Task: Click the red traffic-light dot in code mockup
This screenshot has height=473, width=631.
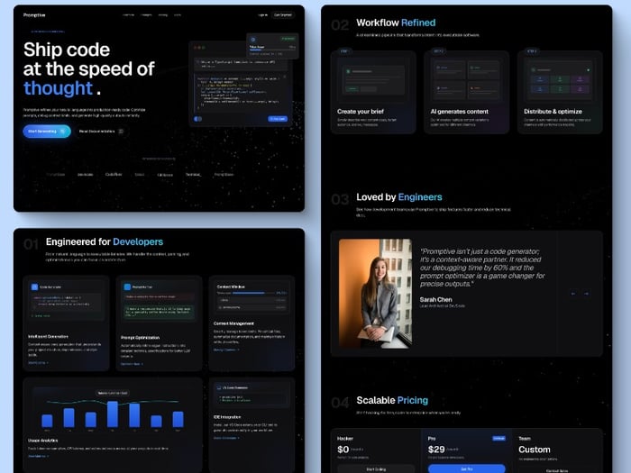Action: pos(196,48)
